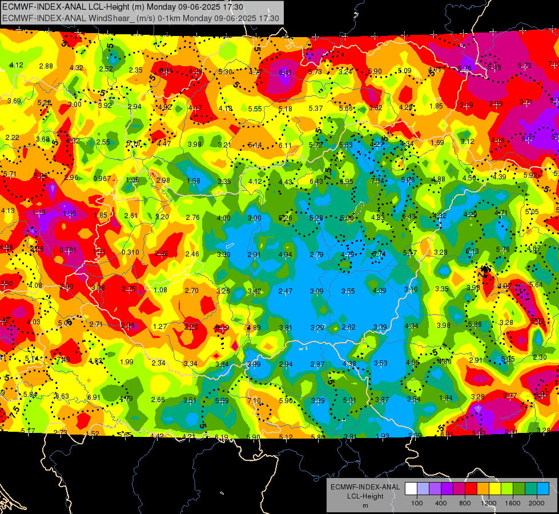Click the yellow legend swatch
The height and width of the screenshot is (514, 559).
[495, 489]
